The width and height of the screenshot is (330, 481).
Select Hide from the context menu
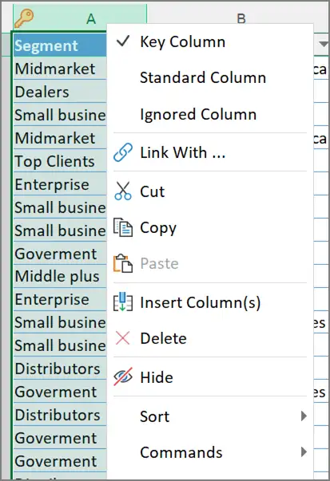[210, 377]
